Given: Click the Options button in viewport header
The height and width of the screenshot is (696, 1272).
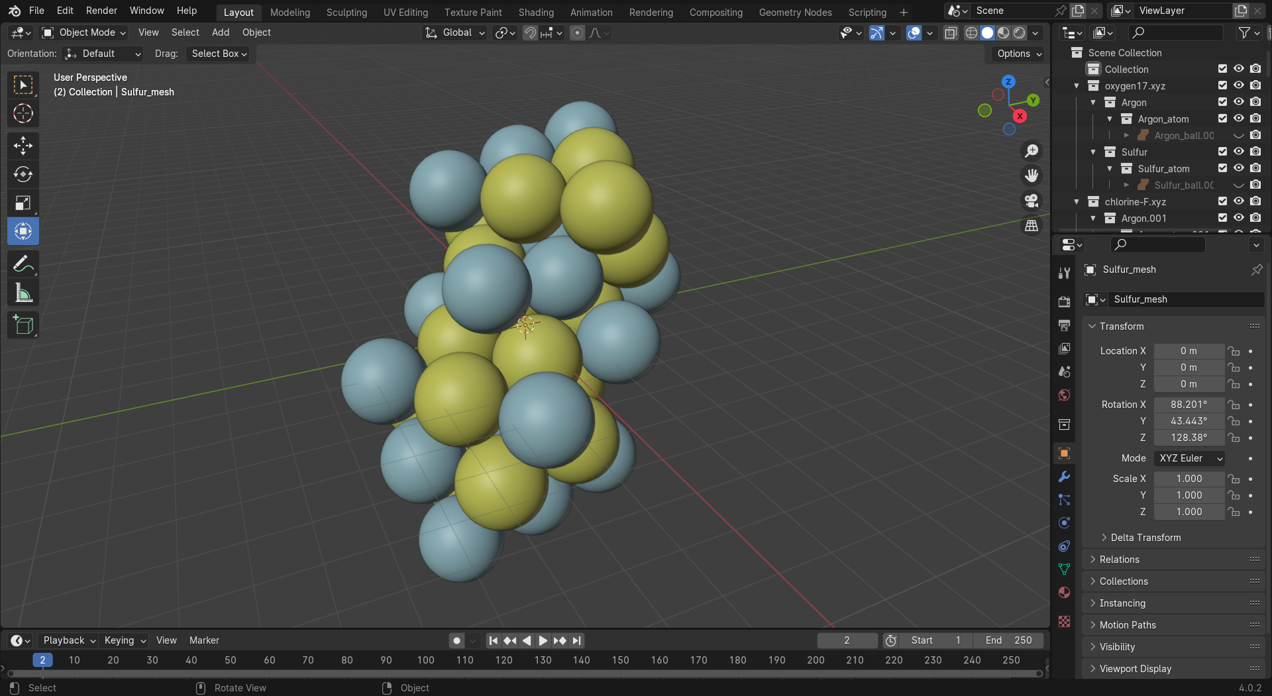Looking at the screenshot, I should (1019, 54).
